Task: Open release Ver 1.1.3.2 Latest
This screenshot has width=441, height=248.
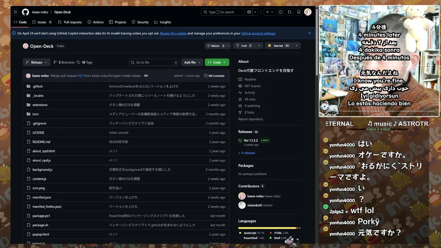Action: 254,141
